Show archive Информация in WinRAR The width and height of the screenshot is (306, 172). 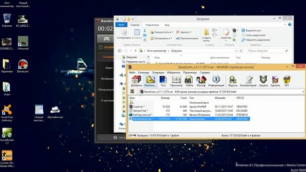tap(216, 81)
